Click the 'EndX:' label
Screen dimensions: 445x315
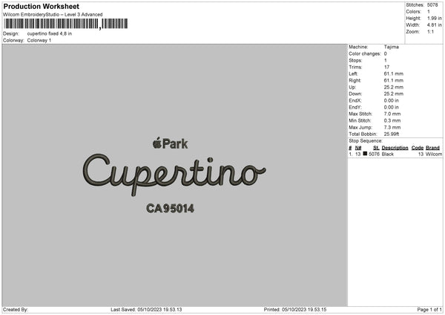pos(355,100)
